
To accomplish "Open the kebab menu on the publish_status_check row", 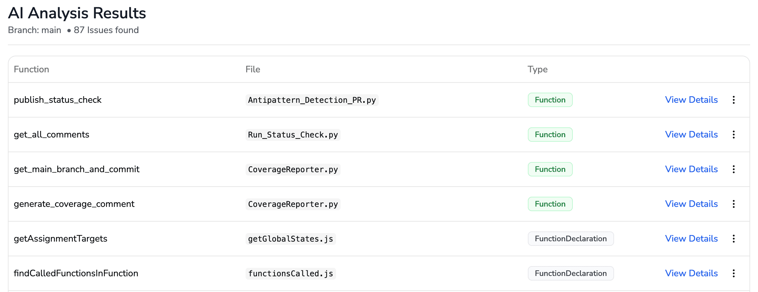I will click(x=733, y=100).
